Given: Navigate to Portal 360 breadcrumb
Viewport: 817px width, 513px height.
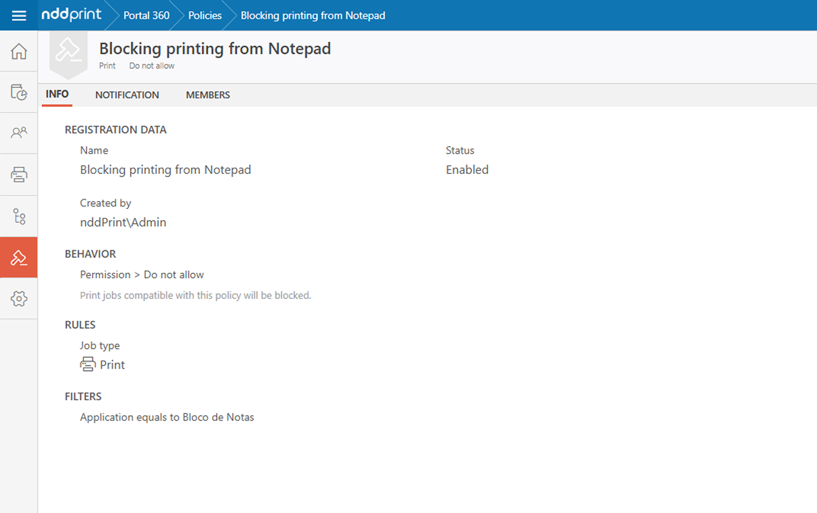Looking at the screenshot, I should [x=146, y=16].
